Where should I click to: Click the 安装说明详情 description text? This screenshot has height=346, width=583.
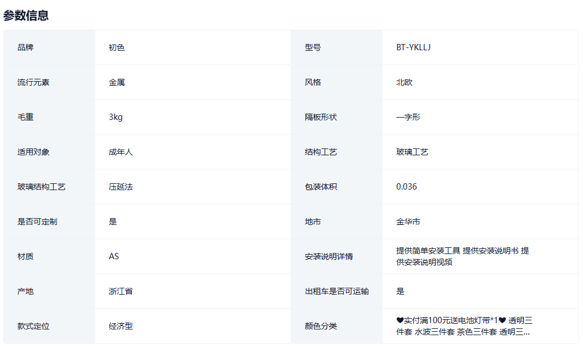462,256
